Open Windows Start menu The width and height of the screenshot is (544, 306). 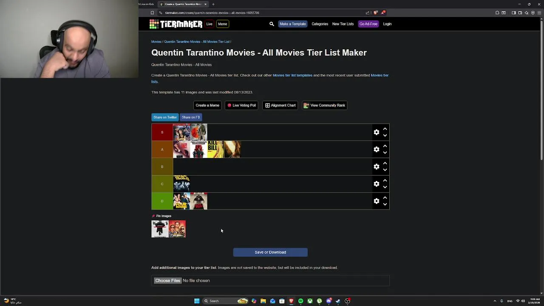[197, 301]
